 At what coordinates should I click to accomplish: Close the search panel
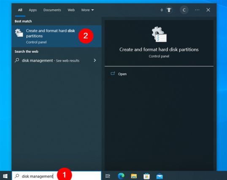click(208, 10)
